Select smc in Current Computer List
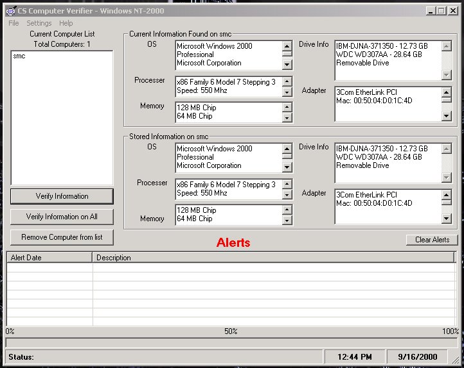Image resolution: width=464 pixels, height=368 pixels. pos(19,56)
